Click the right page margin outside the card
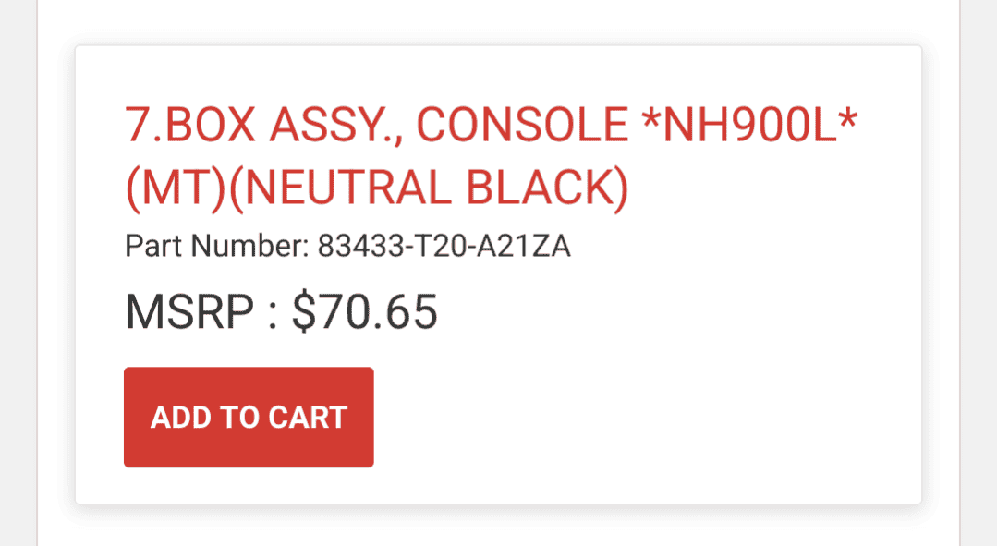 coord(941,277)
